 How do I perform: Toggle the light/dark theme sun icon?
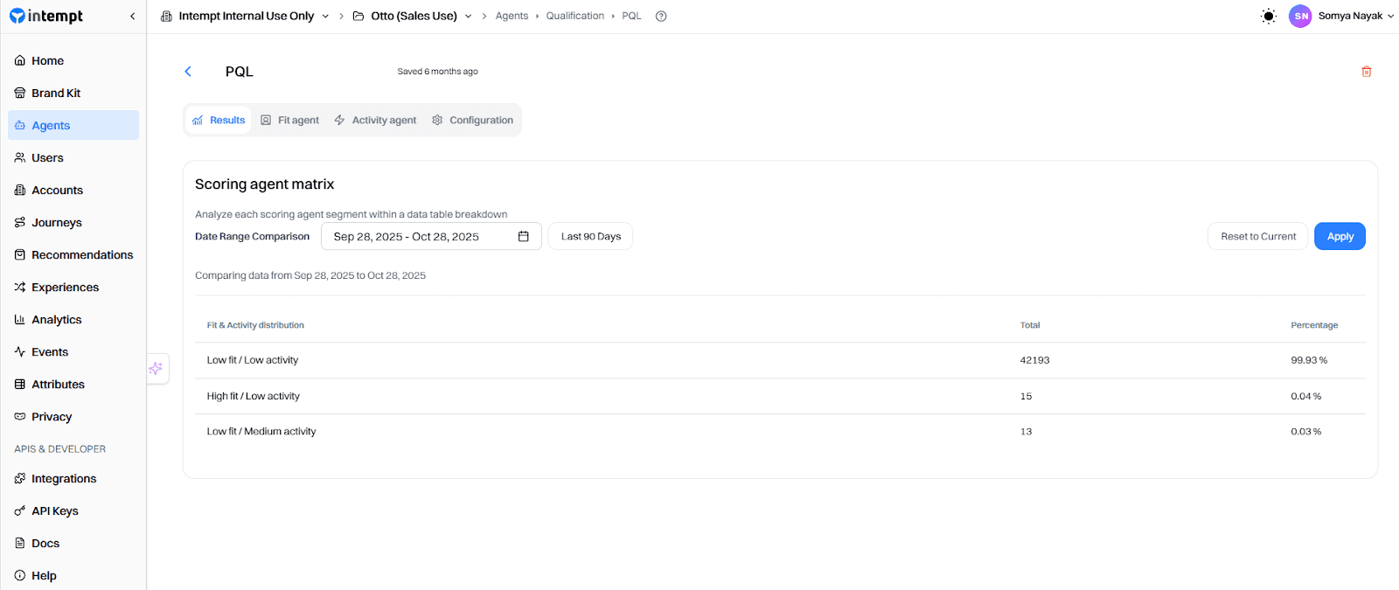pyautogui.click(x=1268, y=16)
